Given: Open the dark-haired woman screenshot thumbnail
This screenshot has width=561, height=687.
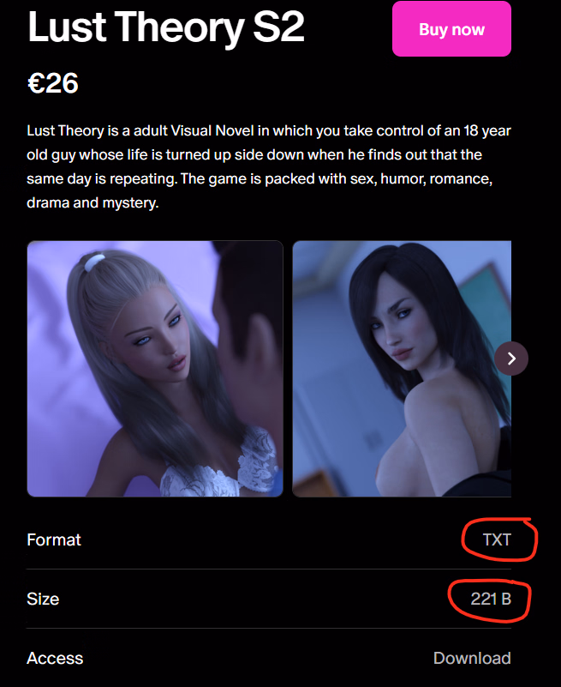Looking at the screenshot, I should pos(402,369).
